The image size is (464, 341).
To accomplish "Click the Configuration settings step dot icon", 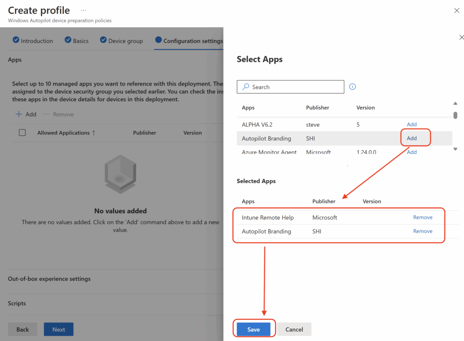I will (x=158, y=40).
